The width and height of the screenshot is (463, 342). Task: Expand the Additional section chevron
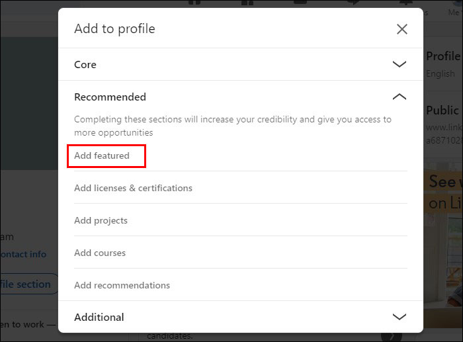click(399, 317)
